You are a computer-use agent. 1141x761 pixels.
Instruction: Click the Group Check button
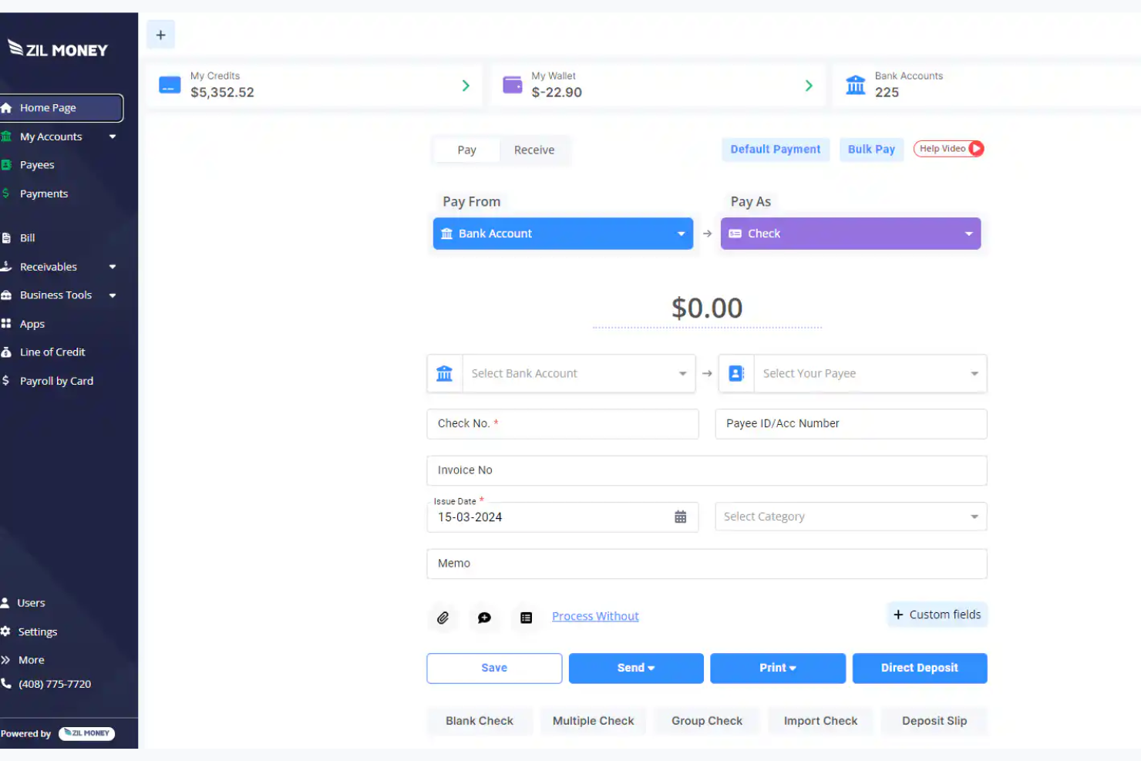coord(707,721)
